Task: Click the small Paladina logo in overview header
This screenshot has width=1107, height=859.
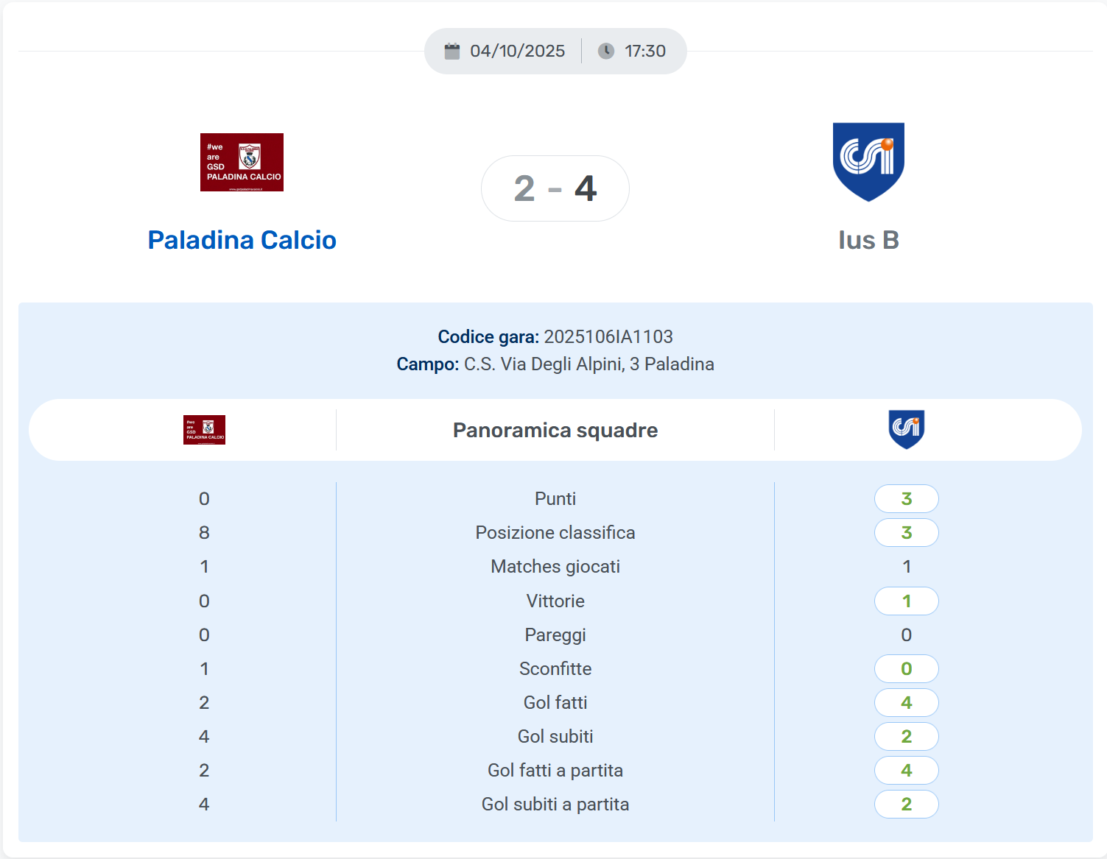Action: point(204,430)
